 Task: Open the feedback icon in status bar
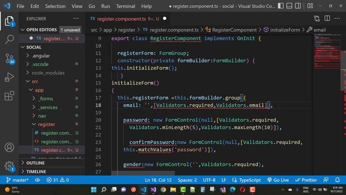point(325,180)
